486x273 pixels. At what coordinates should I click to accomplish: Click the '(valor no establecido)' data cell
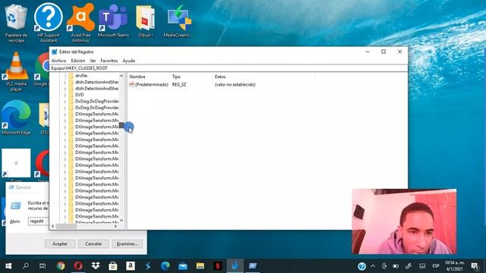pyautogui.click(x=235, y=84)
